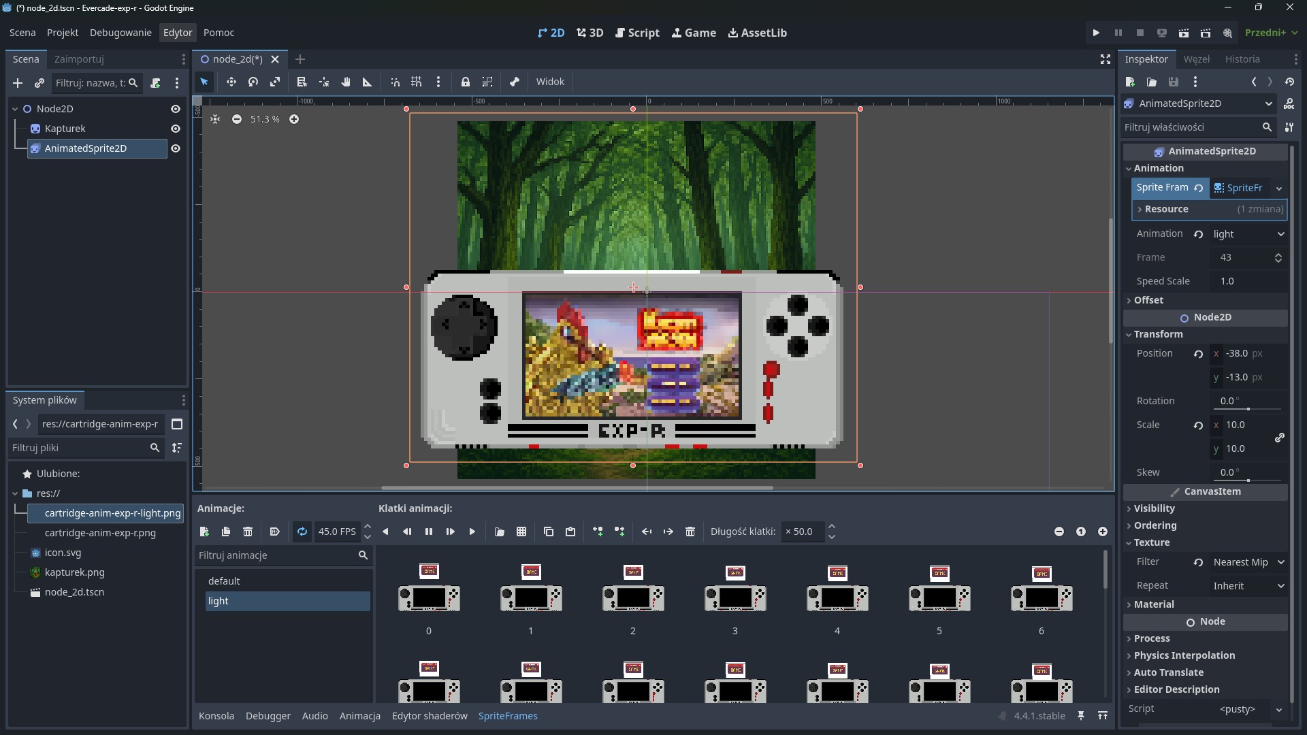This screenshot has height=735, width=1307.
Task: Hide the Kapturek node
Action: pos(176,129)
